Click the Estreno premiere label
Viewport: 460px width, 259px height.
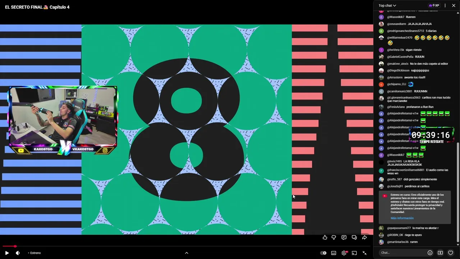(x=35, y=253)
